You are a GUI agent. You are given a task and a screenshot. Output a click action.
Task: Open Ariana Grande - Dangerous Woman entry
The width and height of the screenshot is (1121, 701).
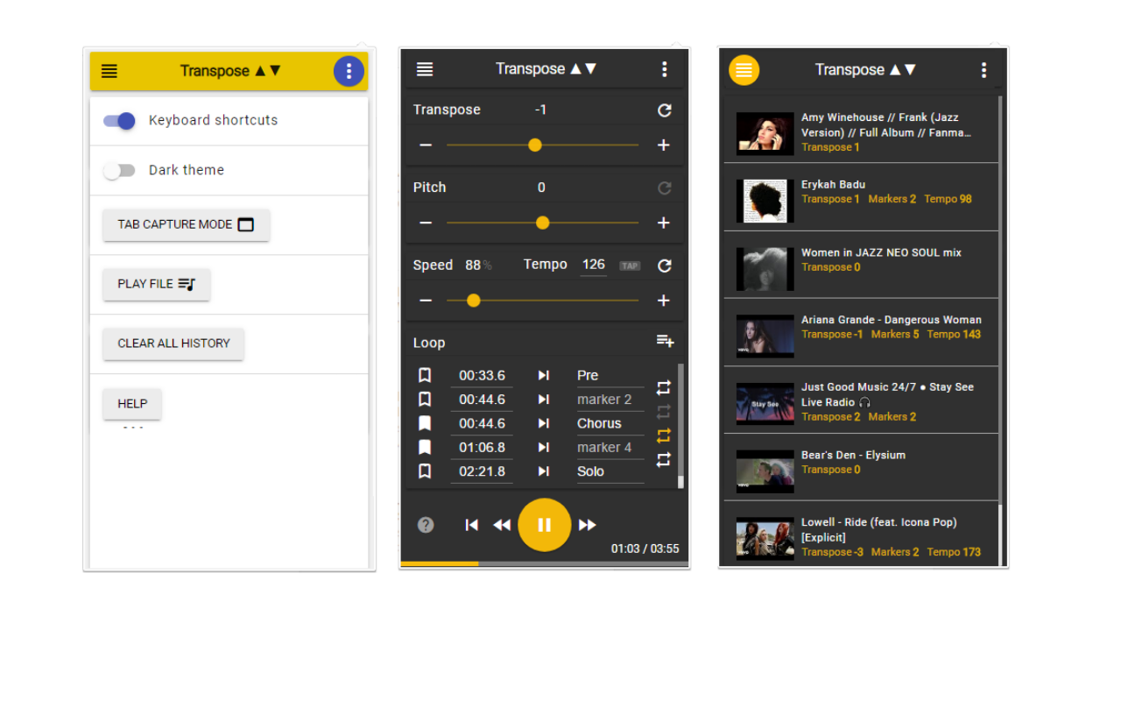(x=861, y=332)
